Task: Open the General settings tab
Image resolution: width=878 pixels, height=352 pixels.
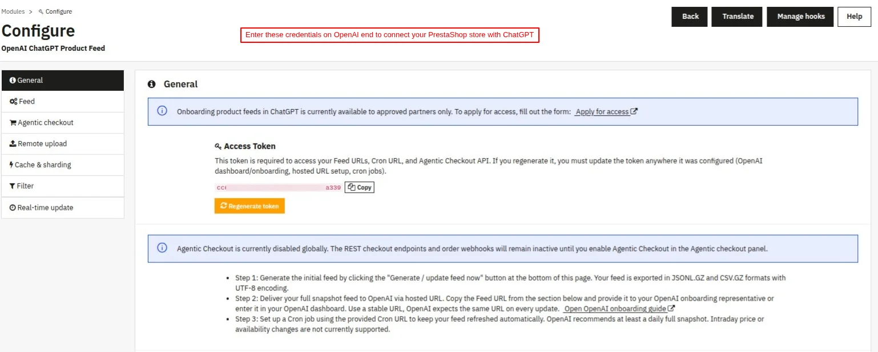Action: [x=63, y=81]
